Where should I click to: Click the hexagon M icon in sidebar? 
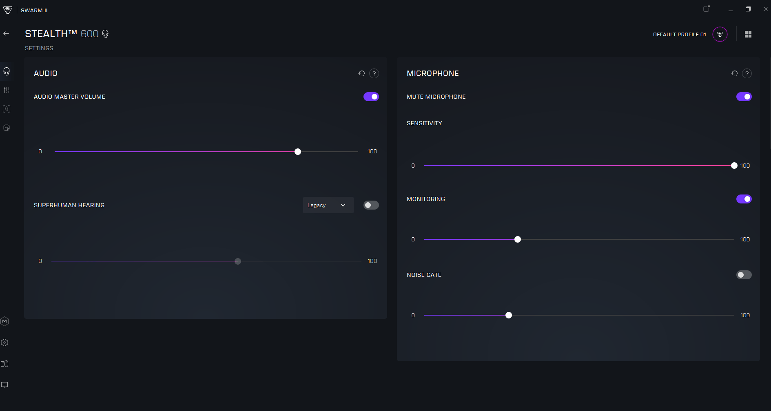pyautogui.click(x=5, y=321)
